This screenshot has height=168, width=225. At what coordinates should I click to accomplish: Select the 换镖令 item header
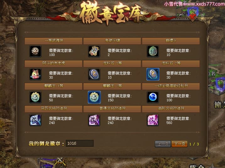171,41
